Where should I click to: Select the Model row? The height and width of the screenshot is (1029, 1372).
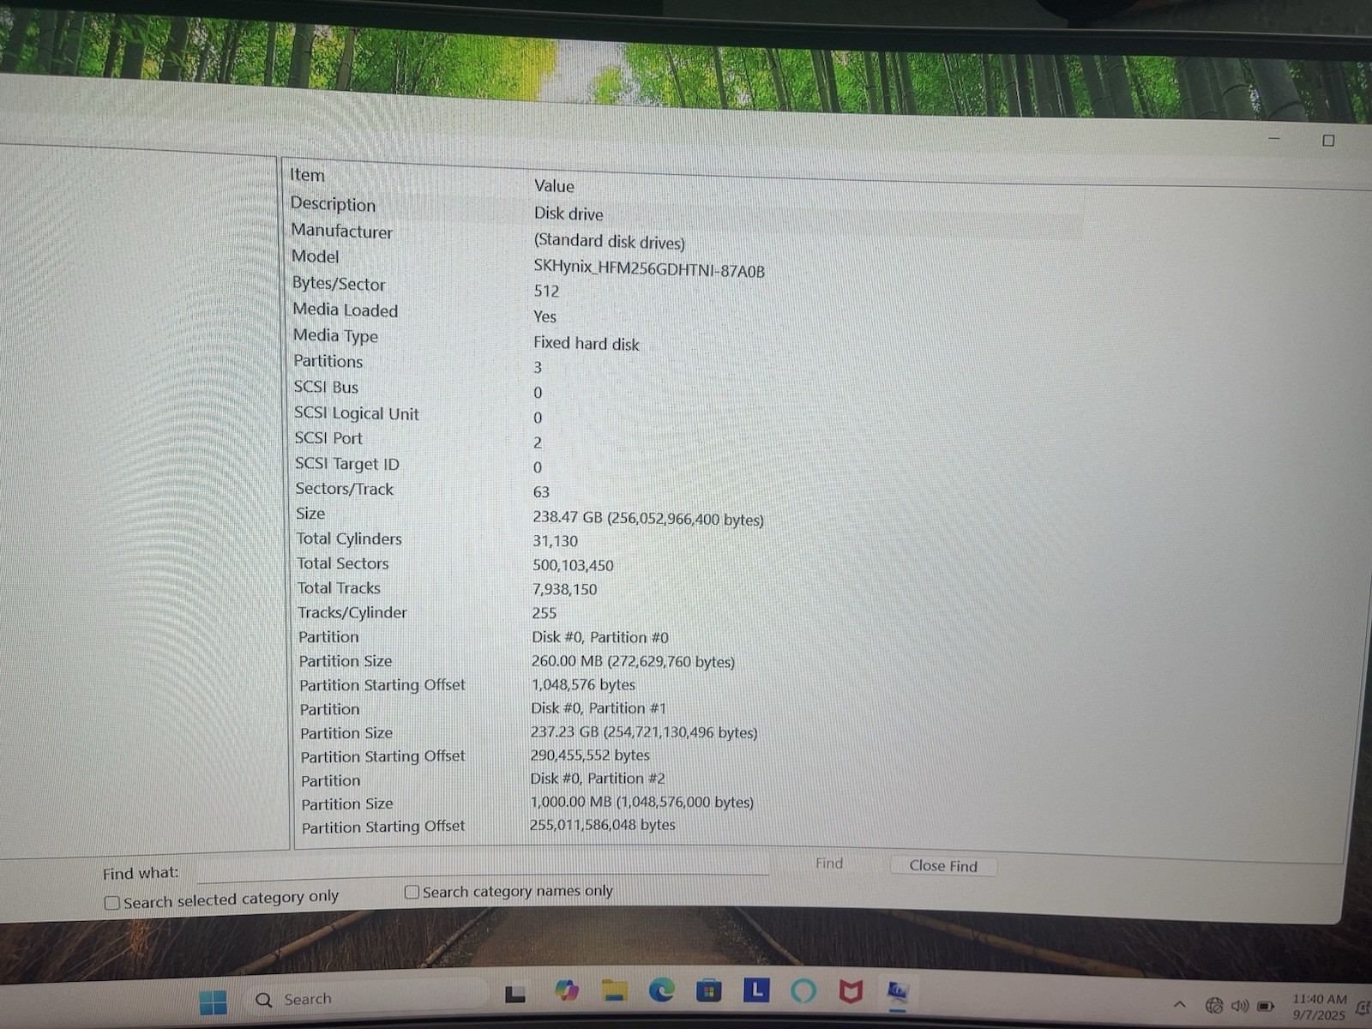pyautogui.click(x=315, y=256)
